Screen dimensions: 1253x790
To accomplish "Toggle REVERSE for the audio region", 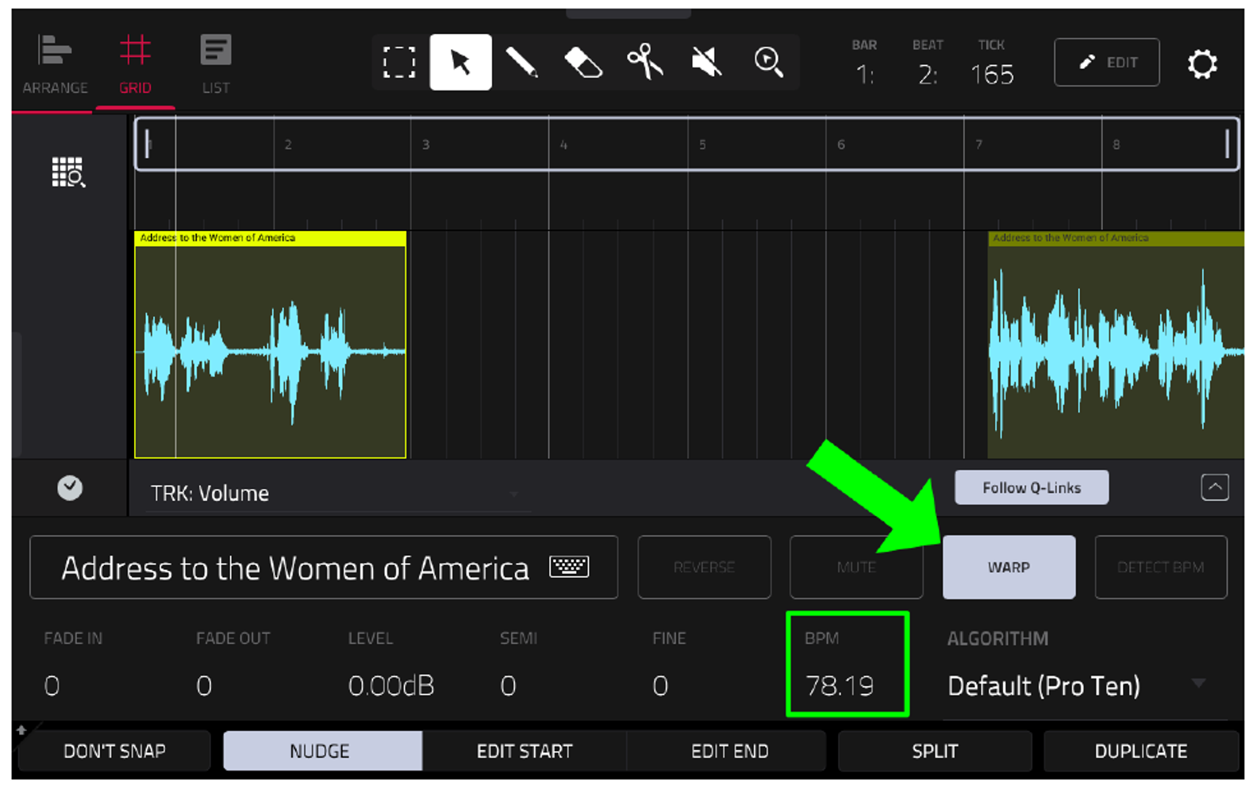I will click(x=704, y=567).
